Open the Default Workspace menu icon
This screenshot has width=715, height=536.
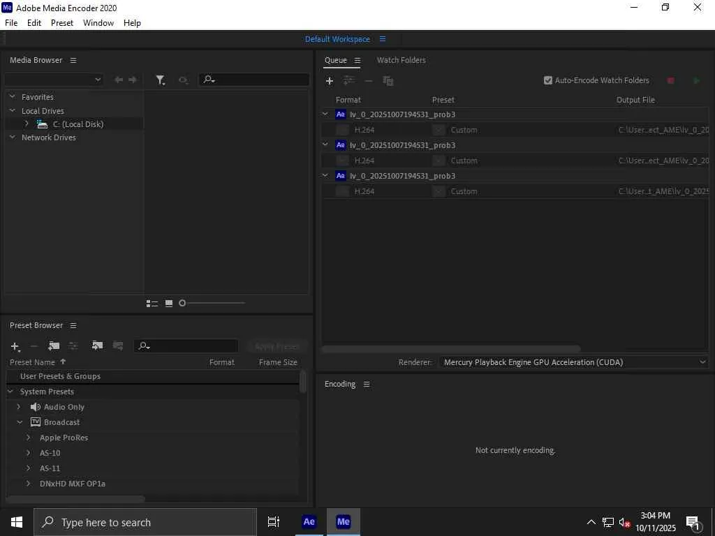click(x=383, y=39)
